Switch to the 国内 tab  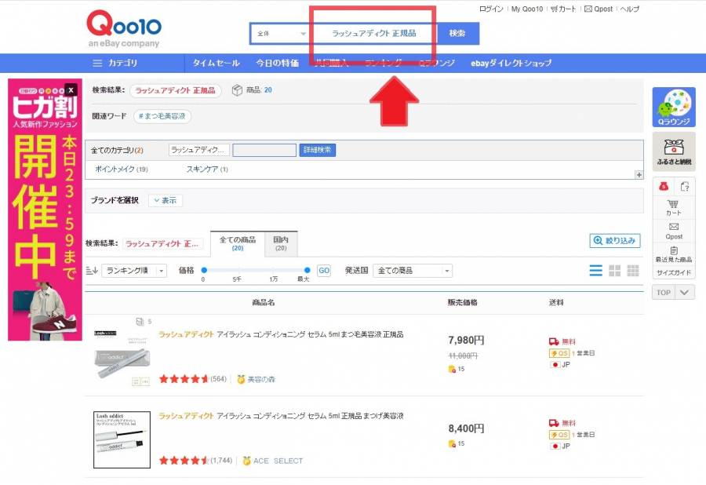(x=280, y=243)
